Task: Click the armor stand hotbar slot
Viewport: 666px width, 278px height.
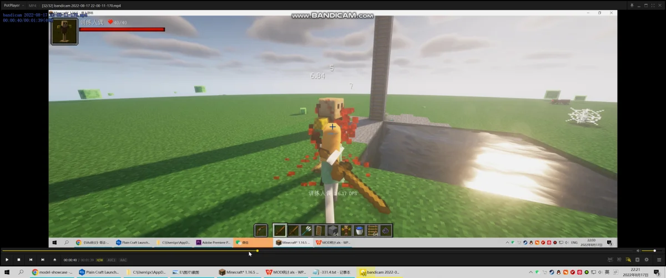Action: 346,230
